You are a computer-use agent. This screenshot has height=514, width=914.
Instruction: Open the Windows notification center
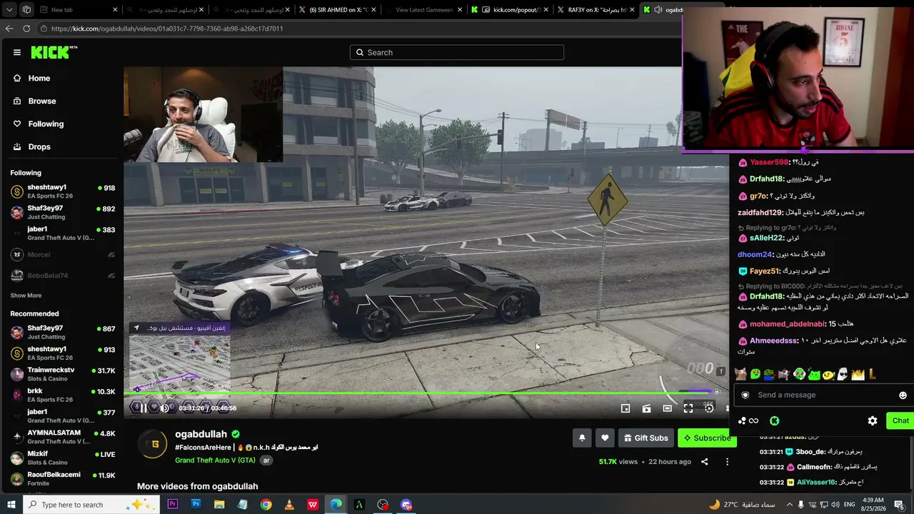900,505
